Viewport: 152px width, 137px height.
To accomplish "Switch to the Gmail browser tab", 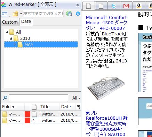I will [x=126, y=6].
